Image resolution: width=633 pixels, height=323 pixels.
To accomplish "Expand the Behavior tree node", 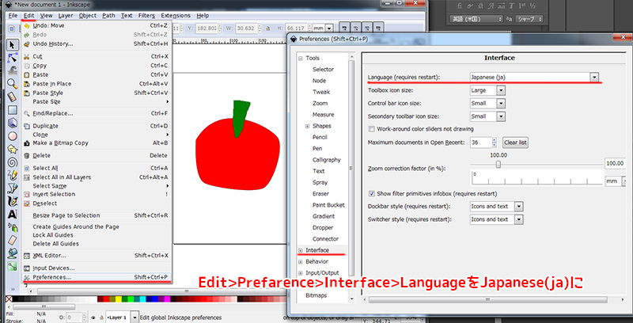I will [300, 260].
